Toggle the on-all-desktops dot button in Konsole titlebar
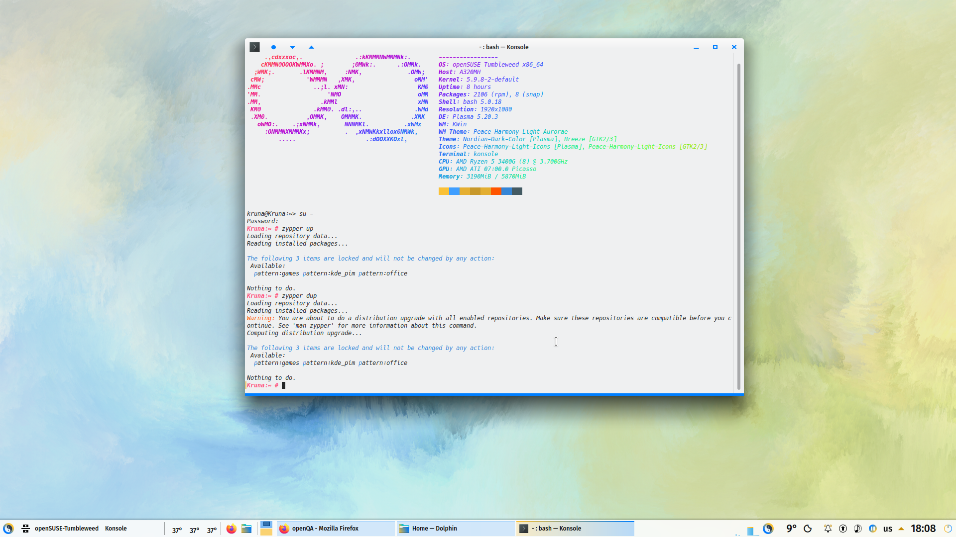This screenshot has width=956, height=537. pos(273,47)
